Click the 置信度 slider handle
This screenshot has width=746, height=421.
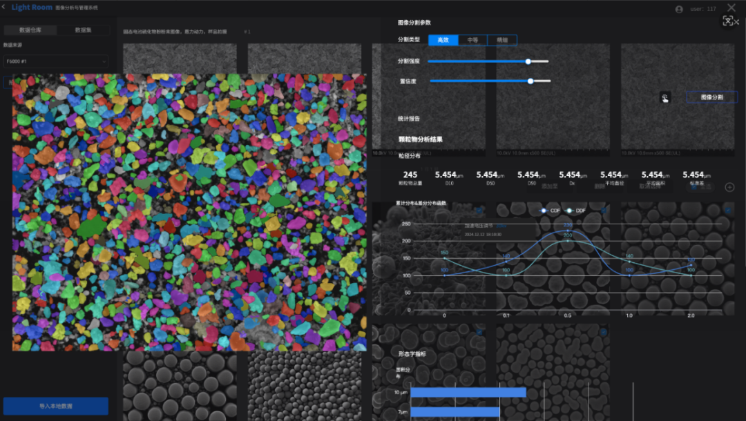coord(530,81)
